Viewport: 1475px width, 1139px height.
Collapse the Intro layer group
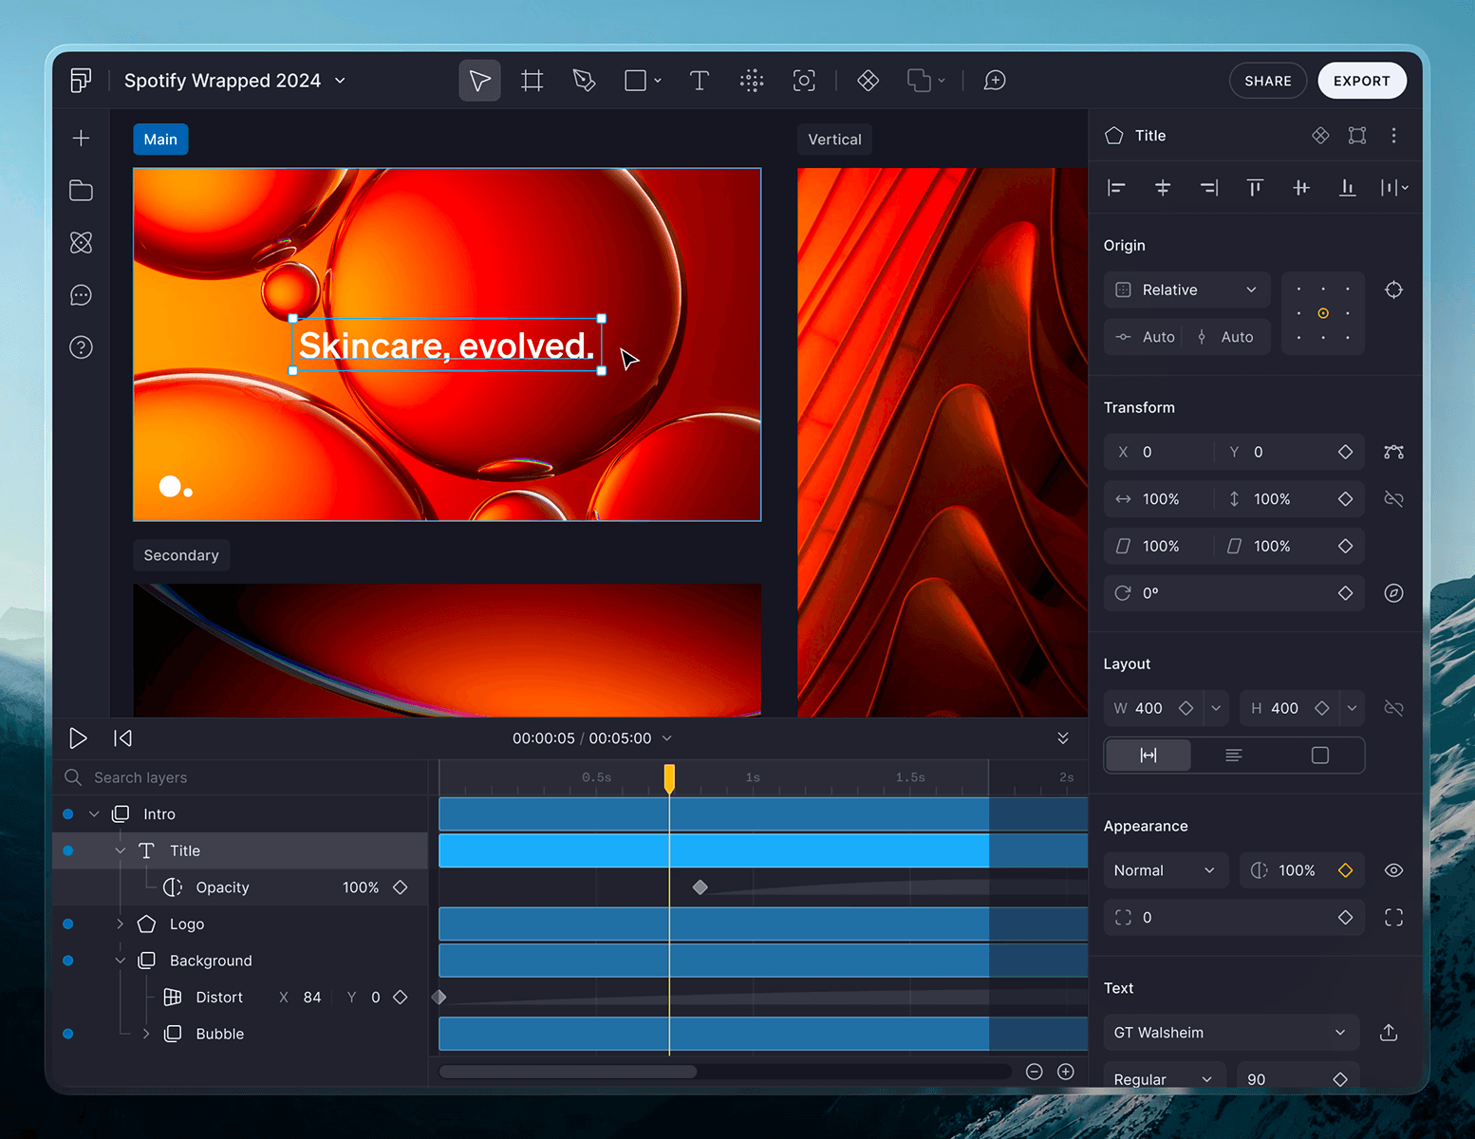[94, 814]
